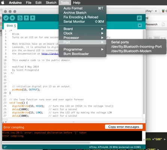Choose Archive Sketch menu item

(x=83, y=13)
